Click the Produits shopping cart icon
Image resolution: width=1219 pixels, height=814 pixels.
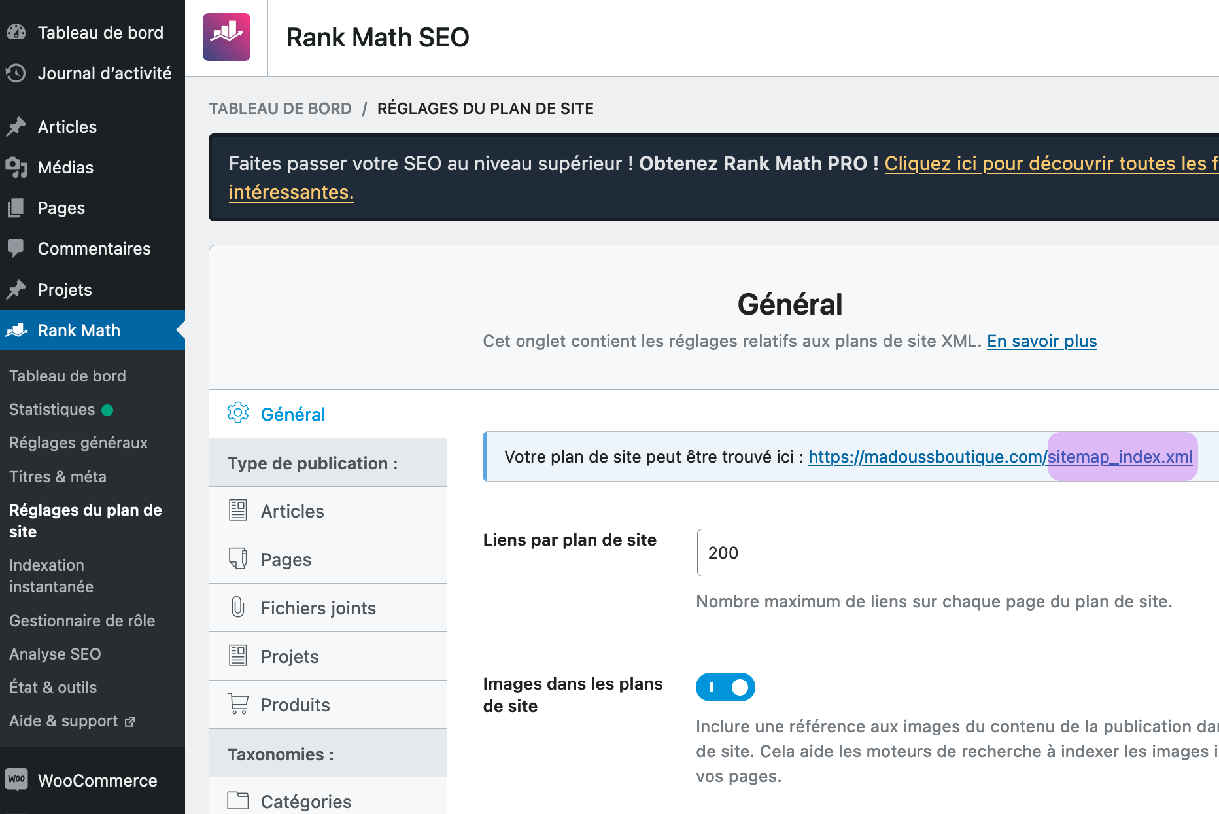point(238,704)
